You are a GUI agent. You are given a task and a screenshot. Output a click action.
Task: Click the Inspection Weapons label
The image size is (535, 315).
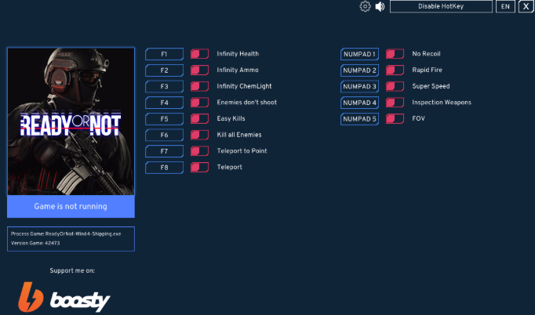click(x=442, y=103)
